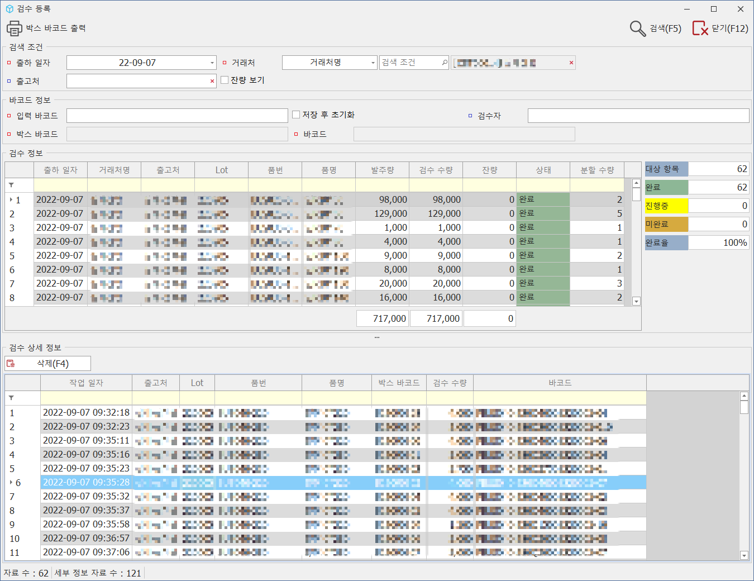
Task: Click the search magnifier in 검색 조건 box
Action: pyautogui.click(x=445, y=63)
